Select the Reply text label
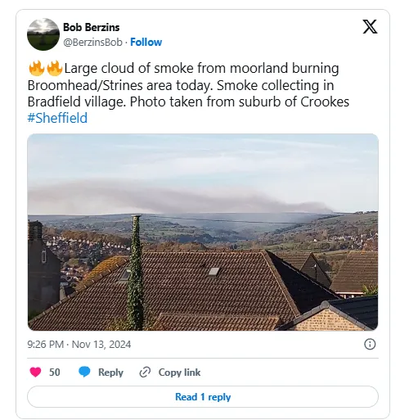The width and height of the screenshot is (409, 420). tap(110, 373)
